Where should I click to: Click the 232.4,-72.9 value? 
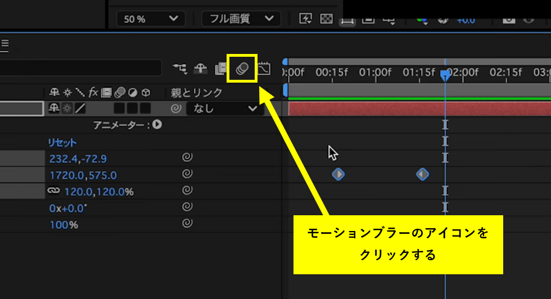[x=78, y=159]
